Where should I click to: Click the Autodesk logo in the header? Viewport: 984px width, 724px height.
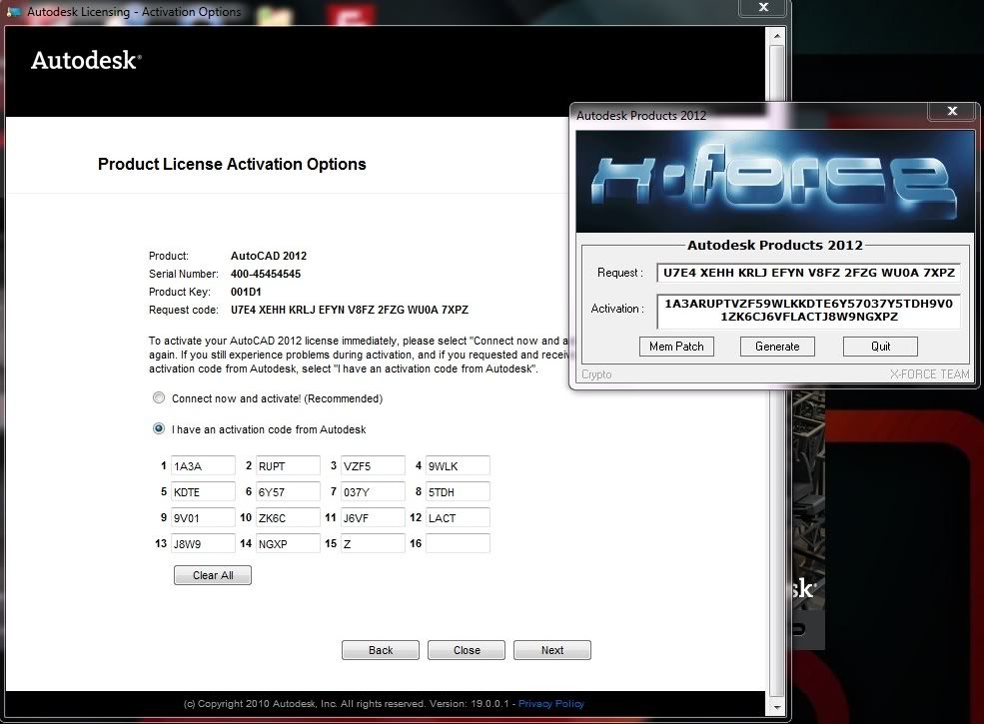click(x=86, y=60)
